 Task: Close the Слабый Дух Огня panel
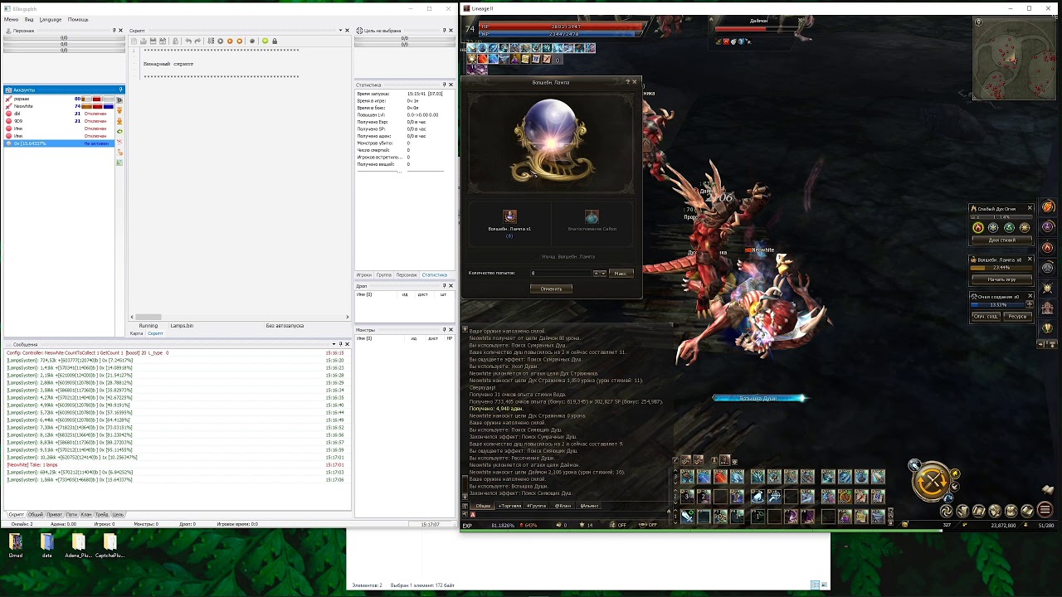[x=1030, y=207]
